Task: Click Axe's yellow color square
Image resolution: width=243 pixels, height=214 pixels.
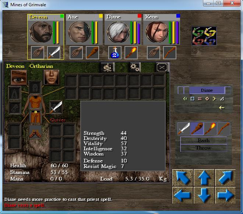Action: [101, 16]
